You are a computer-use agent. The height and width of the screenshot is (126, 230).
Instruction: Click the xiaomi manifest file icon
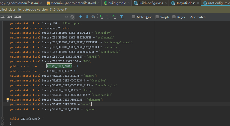(x=48, y=3)
